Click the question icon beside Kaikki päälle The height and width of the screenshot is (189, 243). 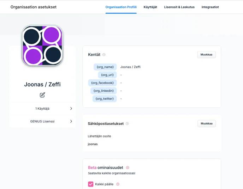coord(118,184)
